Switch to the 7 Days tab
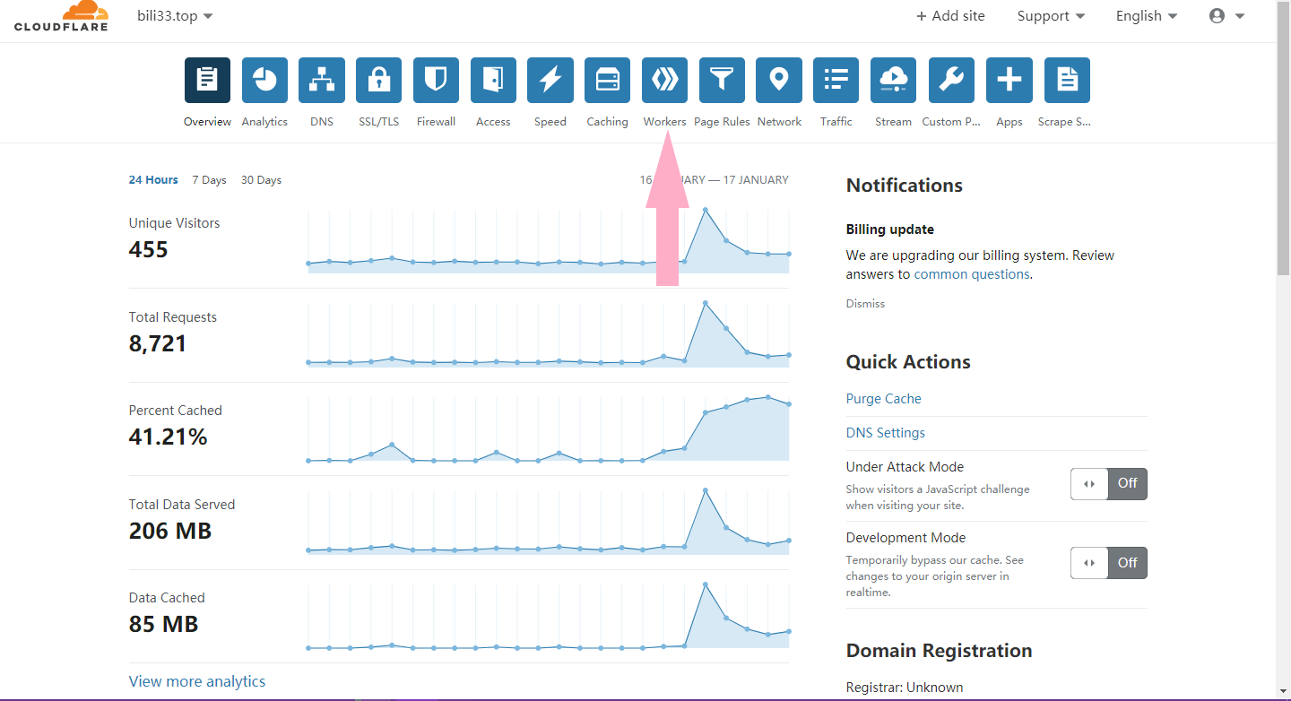The height and width of the screenshot is (701, 1291). pos(209,180)
